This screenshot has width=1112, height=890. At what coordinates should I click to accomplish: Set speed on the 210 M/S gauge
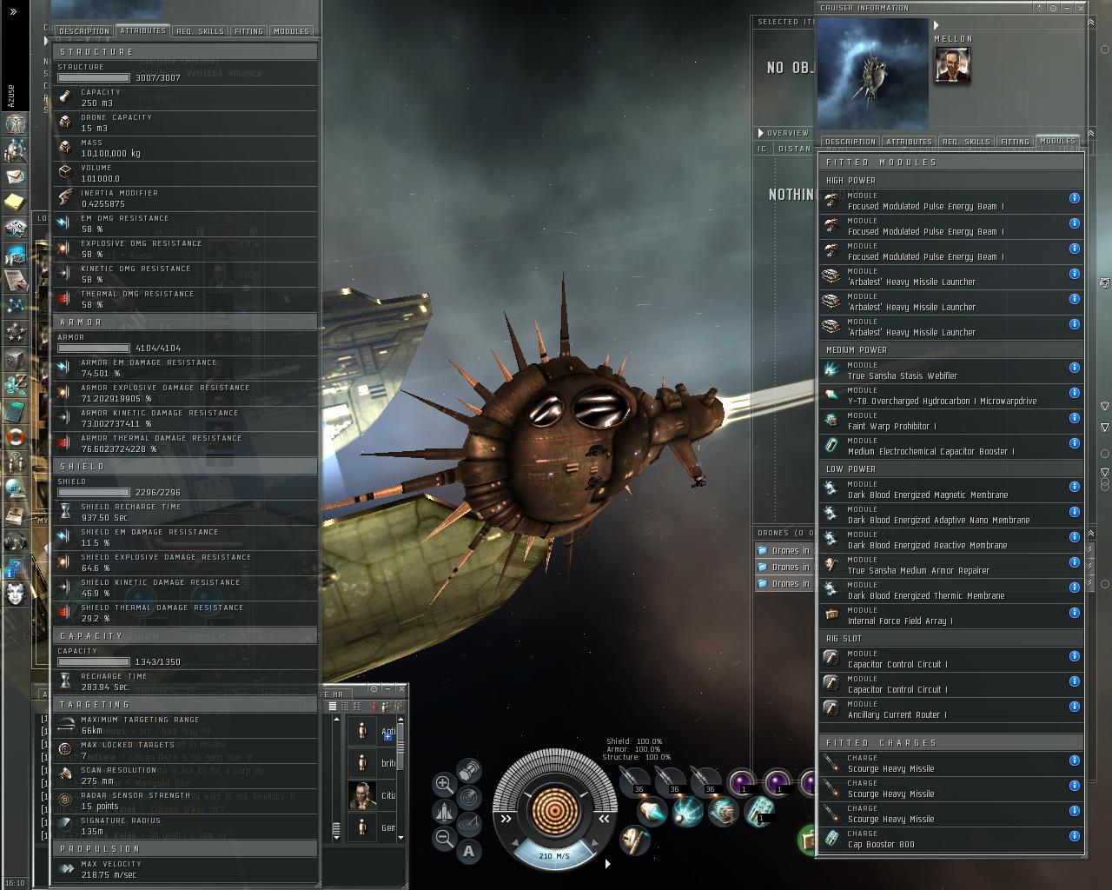pyautogui.click(x=554, y=854)
